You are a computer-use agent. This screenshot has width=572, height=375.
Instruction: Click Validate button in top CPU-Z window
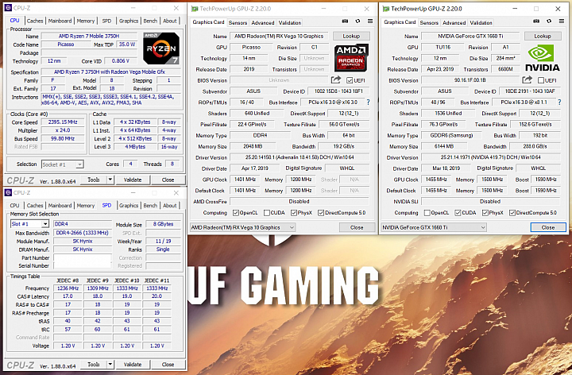click(133, 180)
